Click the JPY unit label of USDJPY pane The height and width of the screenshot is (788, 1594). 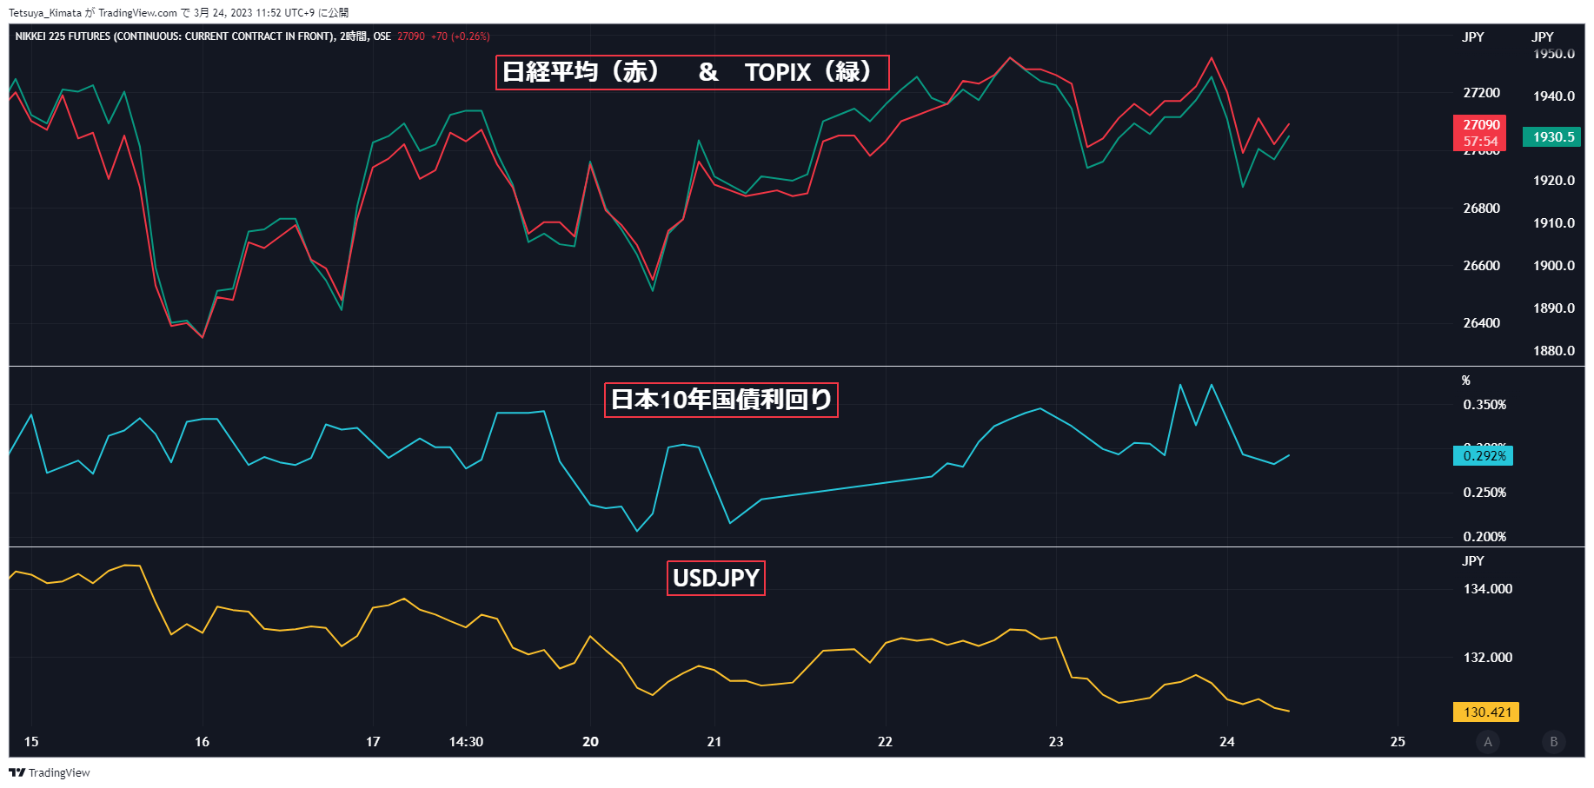(1473, 561)
